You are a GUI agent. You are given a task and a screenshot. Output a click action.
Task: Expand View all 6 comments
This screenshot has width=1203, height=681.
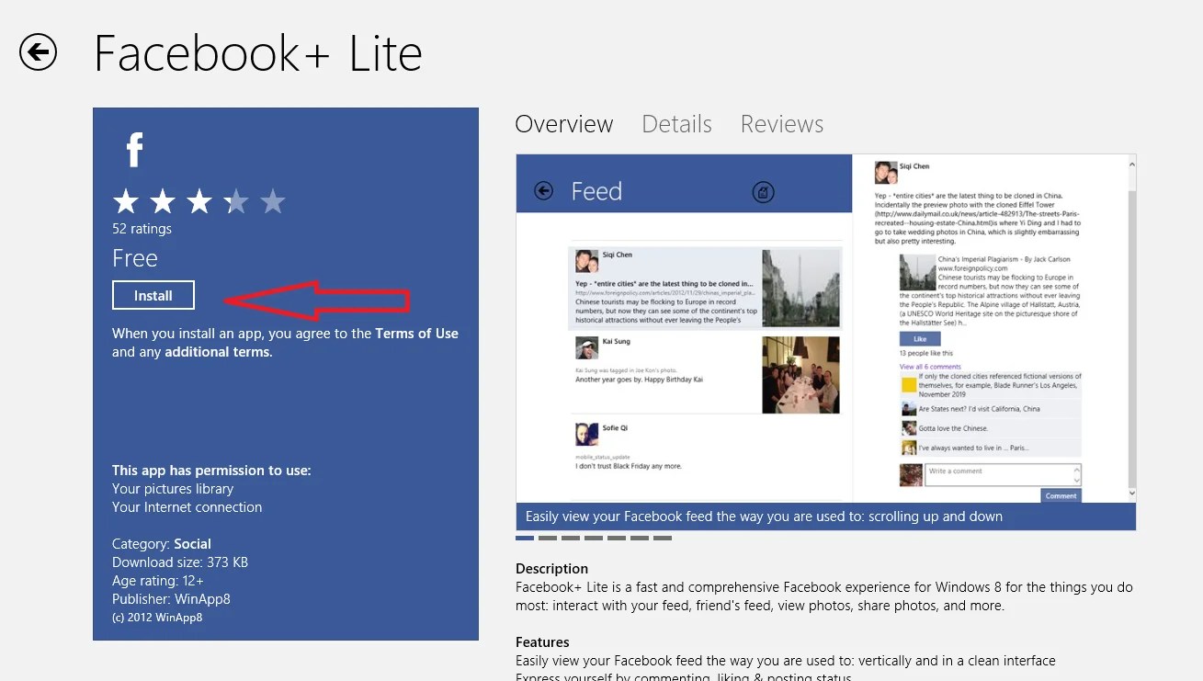tap(930, 367)
